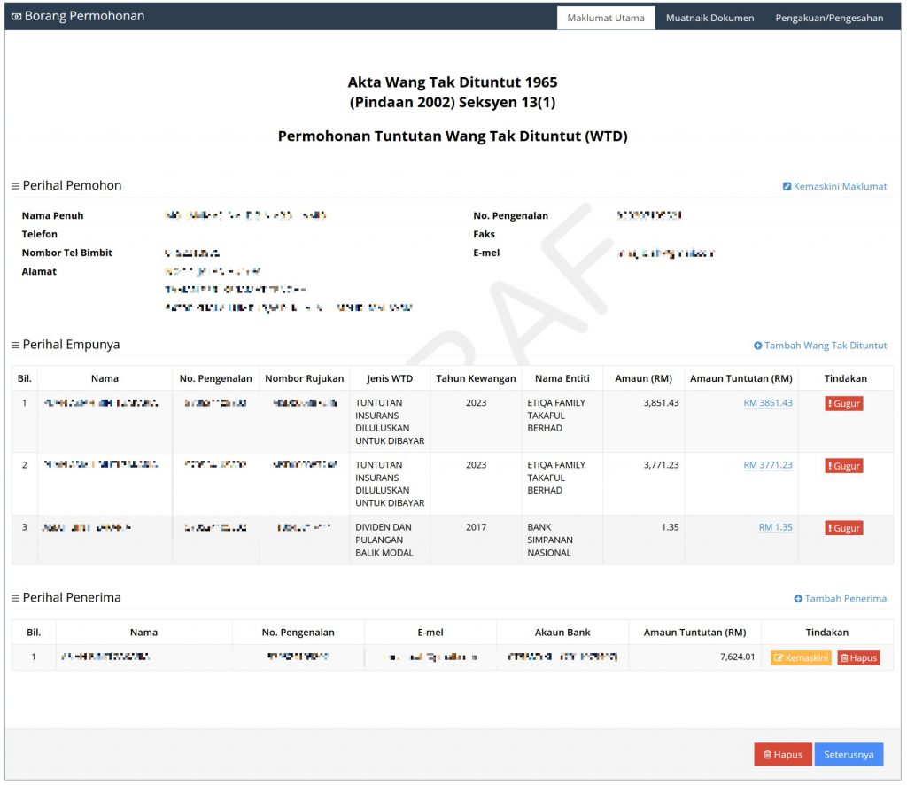Switch to Muatnaik Dokumen tab
Viewport: 907px width, 785px height.
709,18
